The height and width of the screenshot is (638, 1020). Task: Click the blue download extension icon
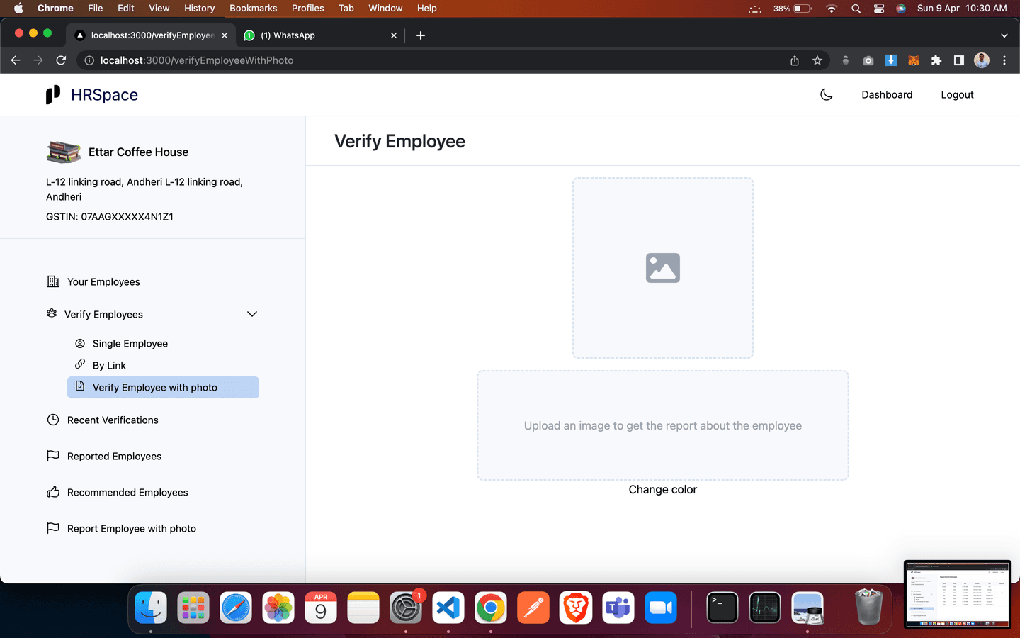coord(891,60)
